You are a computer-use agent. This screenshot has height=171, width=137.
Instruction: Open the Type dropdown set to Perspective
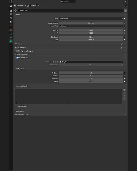tap(91, 19)
